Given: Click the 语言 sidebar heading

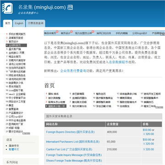Looking at the screenshot, I should [x=9, y=140].
